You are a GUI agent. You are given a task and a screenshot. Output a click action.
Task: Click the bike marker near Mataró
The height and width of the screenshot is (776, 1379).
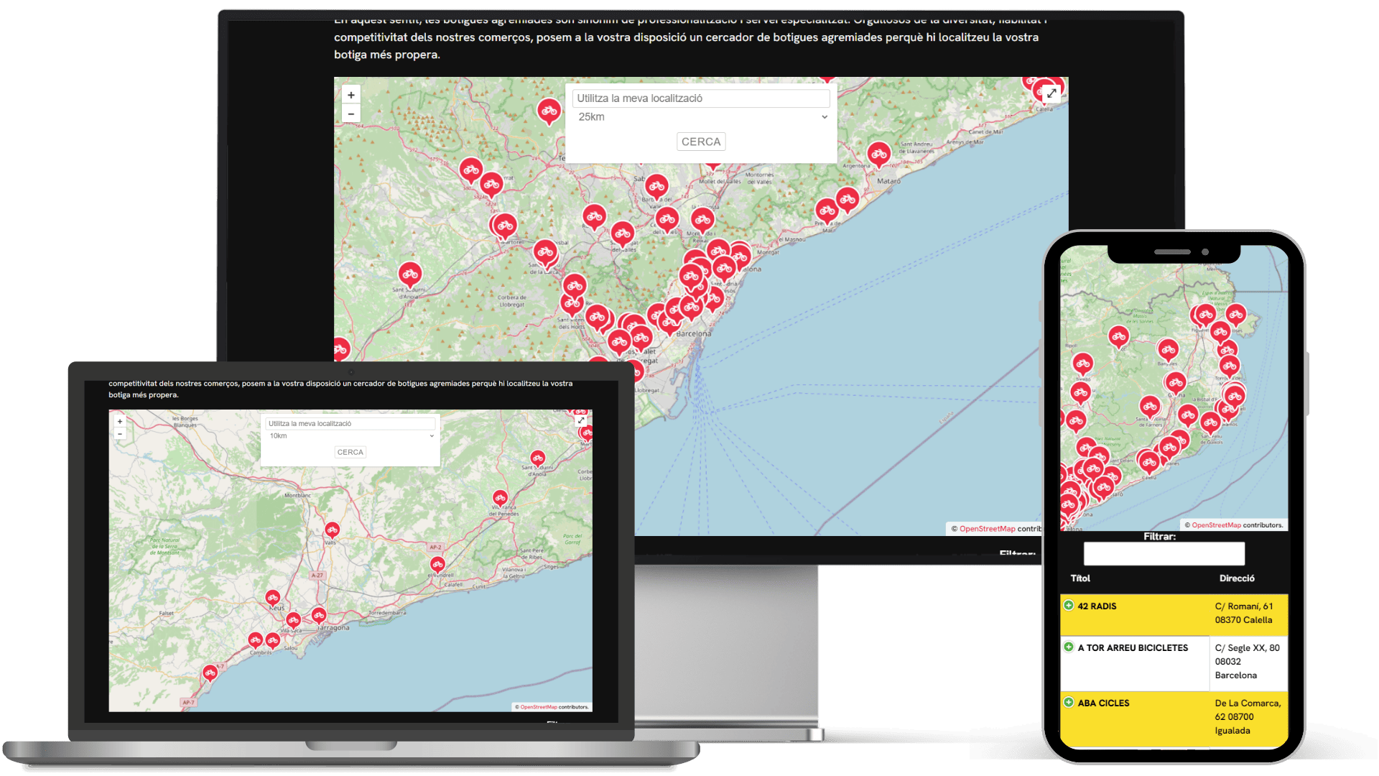point(878,154)
